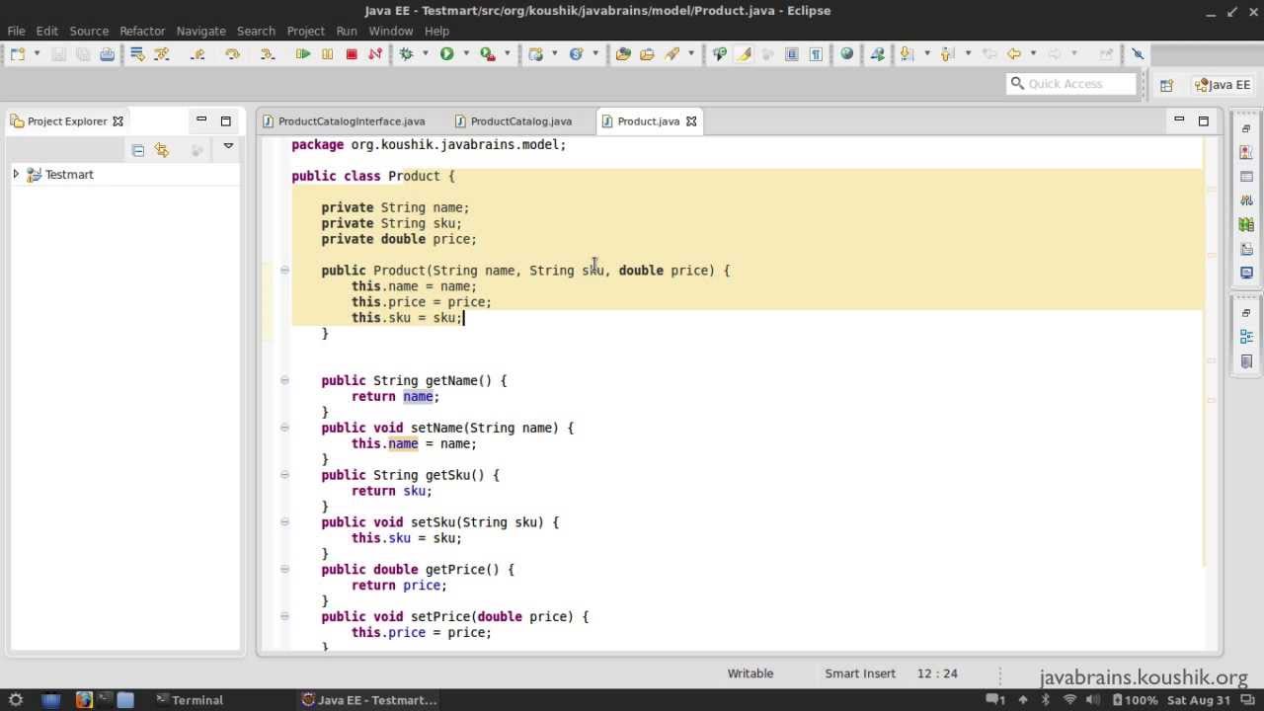Click the Suspend debug icon
This screenshot has height=711, width=1264.
327,54
